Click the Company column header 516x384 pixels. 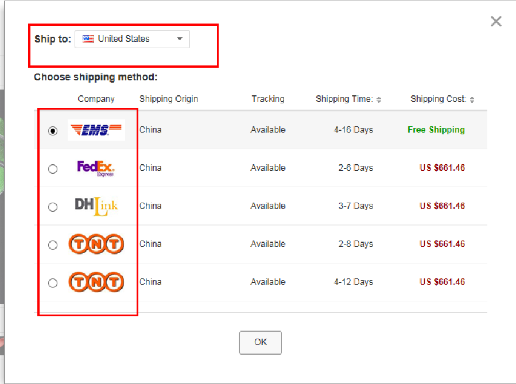click(x=96, y=99)
